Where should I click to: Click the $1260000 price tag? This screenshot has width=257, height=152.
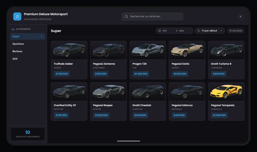click(x=180, y=74)
